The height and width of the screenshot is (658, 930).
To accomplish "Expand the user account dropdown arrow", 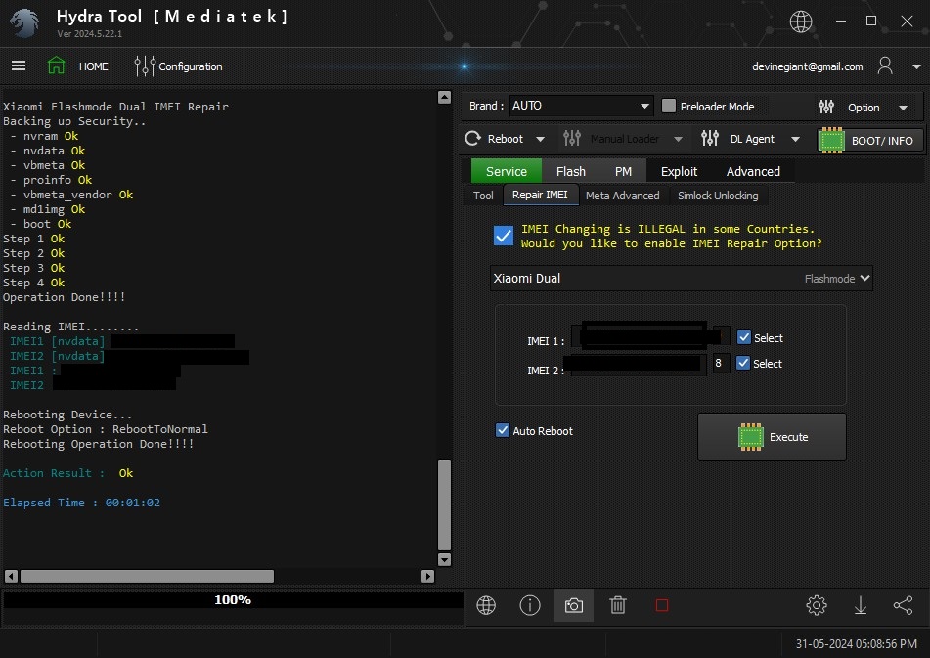I will click(x=915, y=66).
